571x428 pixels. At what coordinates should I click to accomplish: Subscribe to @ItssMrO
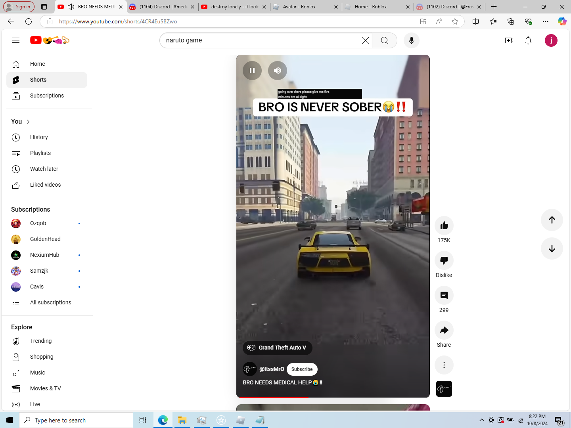[x=302, y=369]
